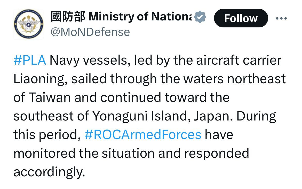The height and width of the screenshot is (189, 302).
Task: Open the Ministry of National Defense emblem avatar
Action: pyautogui.click(x=28, y=24)
